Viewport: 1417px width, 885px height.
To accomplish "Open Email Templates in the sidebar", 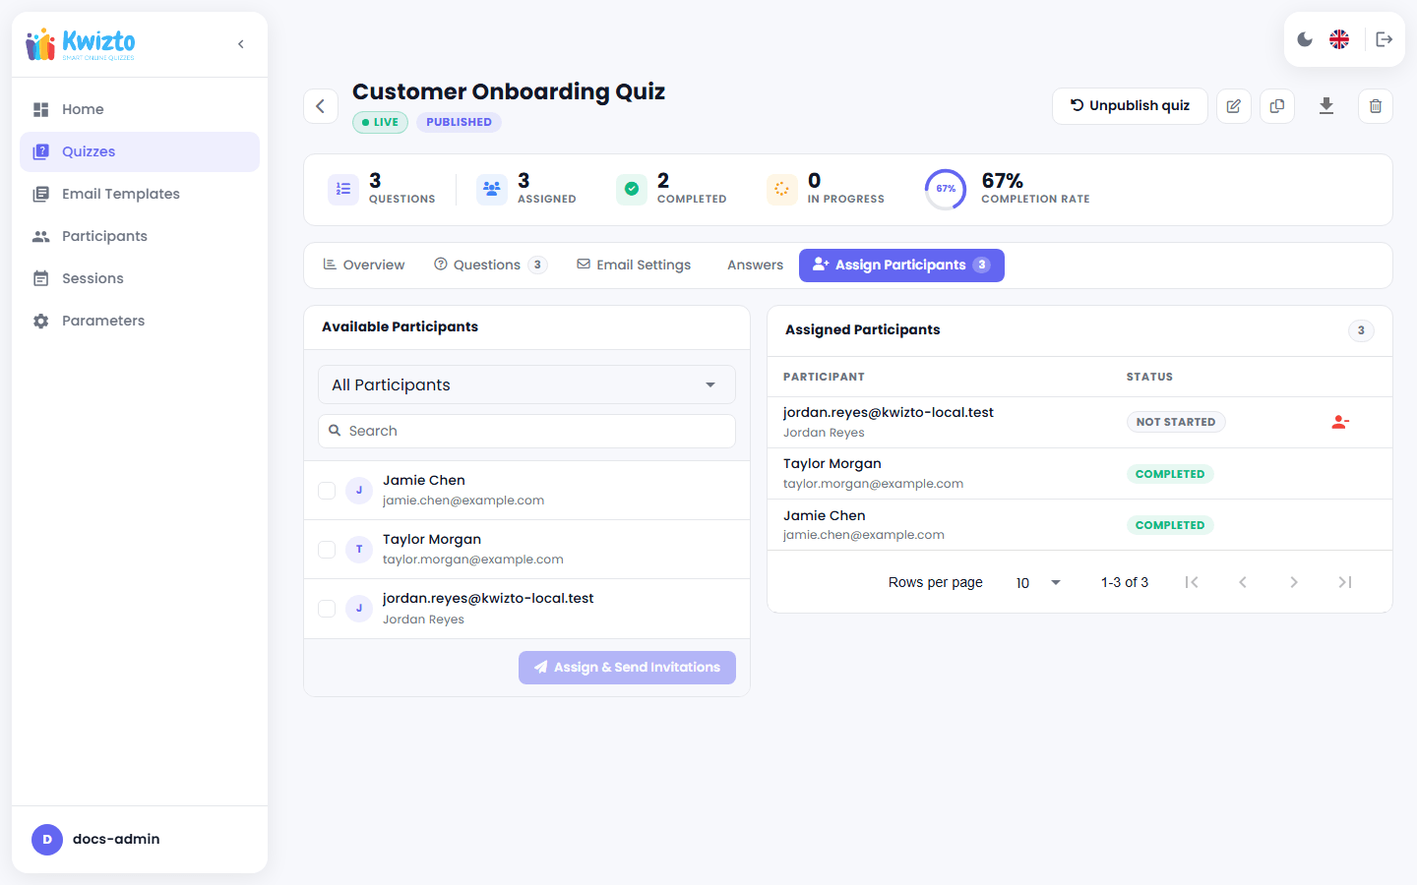I will click(x=140, y=194).
